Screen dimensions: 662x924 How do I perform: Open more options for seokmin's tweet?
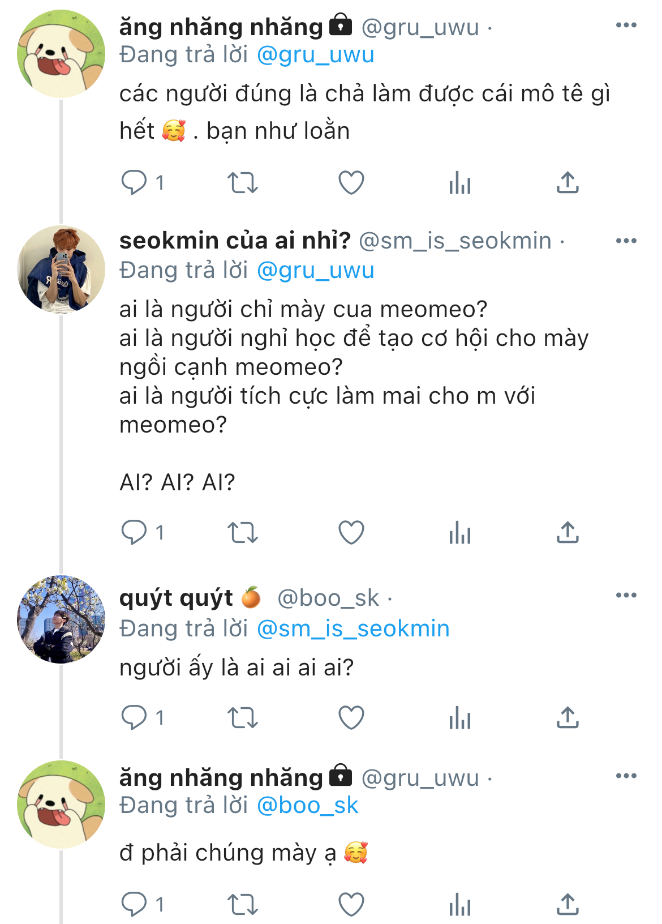[x=626, y=241]
